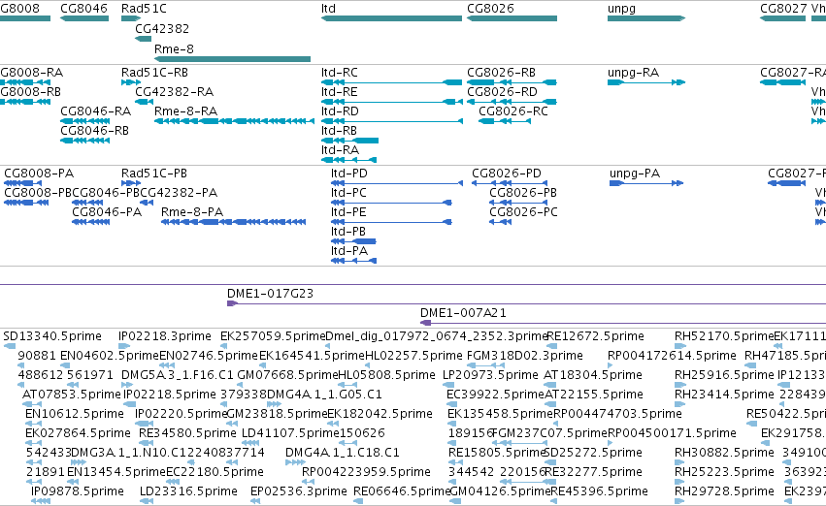Image resolution: width=826 pixels, height=506 pixels.
Task: Click transcript ltd-RA
Action: (348, 160)
